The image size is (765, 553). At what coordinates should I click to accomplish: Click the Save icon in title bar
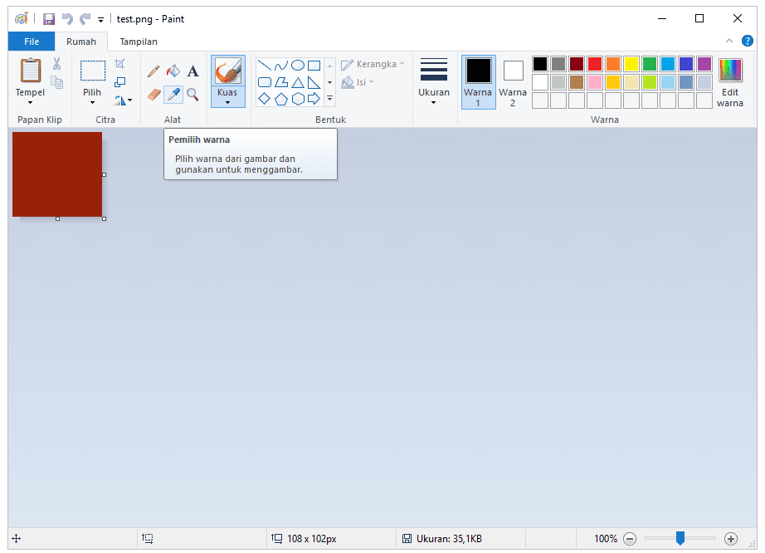[x=49, y=19]
